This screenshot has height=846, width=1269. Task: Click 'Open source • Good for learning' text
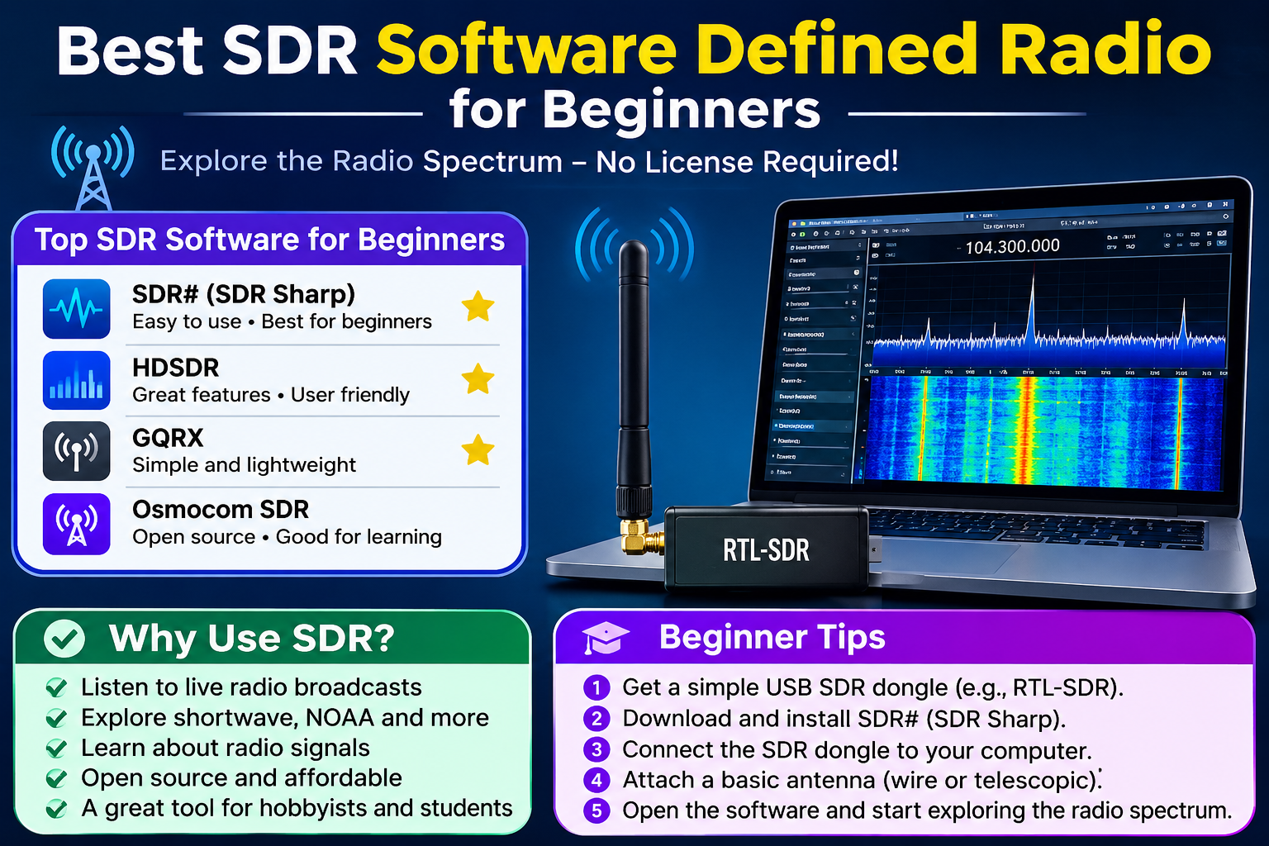287,537
